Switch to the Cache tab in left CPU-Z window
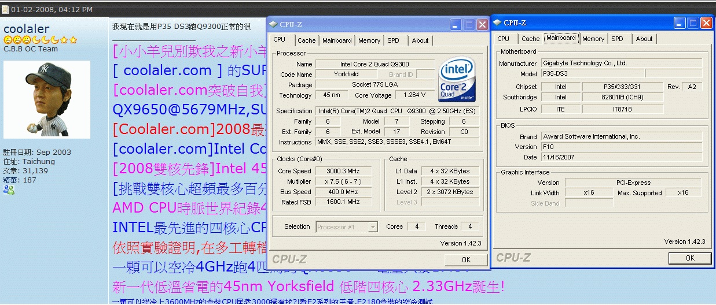The height and width of the screenshot is (305, 716). click(307, 40)
